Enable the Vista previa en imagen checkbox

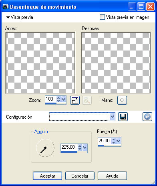coord(102,17)
